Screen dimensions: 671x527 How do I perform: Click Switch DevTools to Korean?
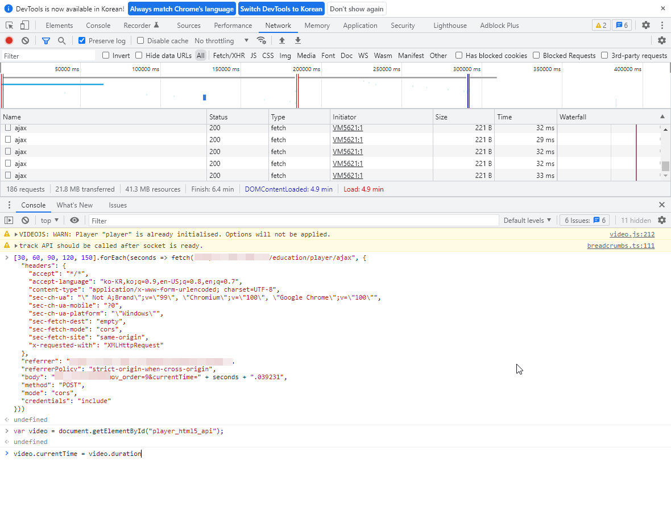(x=281, y=9)
